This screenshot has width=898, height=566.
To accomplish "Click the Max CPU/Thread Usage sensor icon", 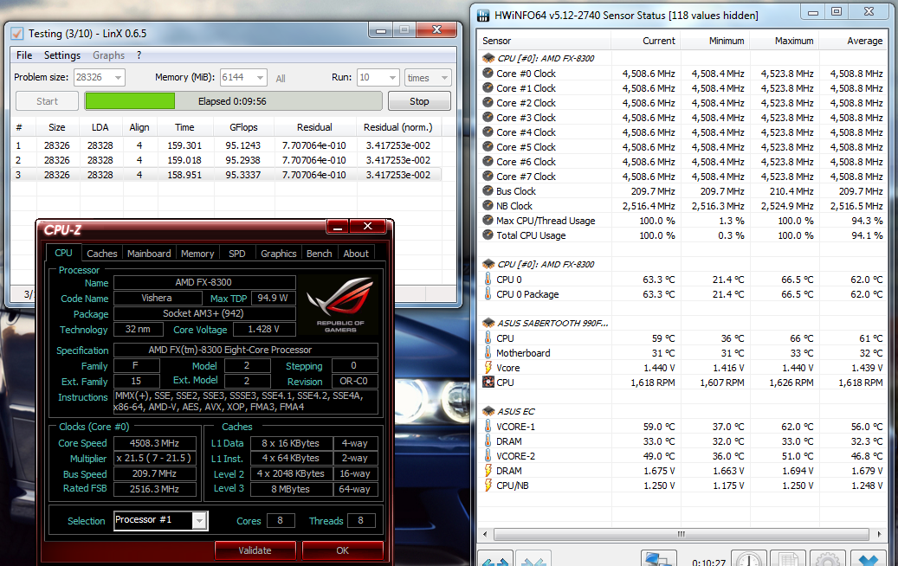I will 488,221.
